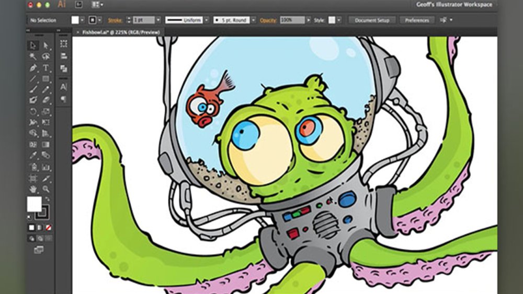Viewport: 523px width, 294px height.
Task: Switch to Draw Normal mode
Action: point(31,239)
